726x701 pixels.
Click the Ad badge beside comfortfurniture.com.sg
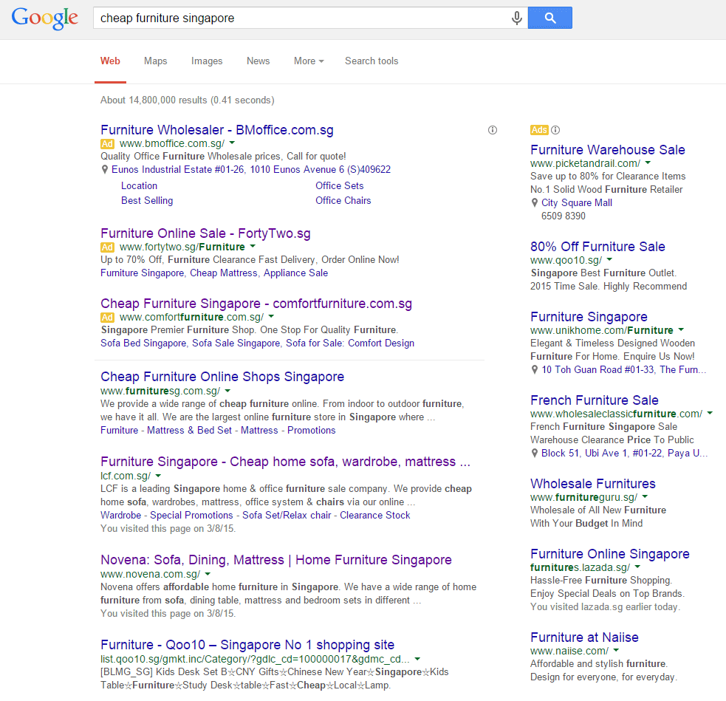click(107, 317)
